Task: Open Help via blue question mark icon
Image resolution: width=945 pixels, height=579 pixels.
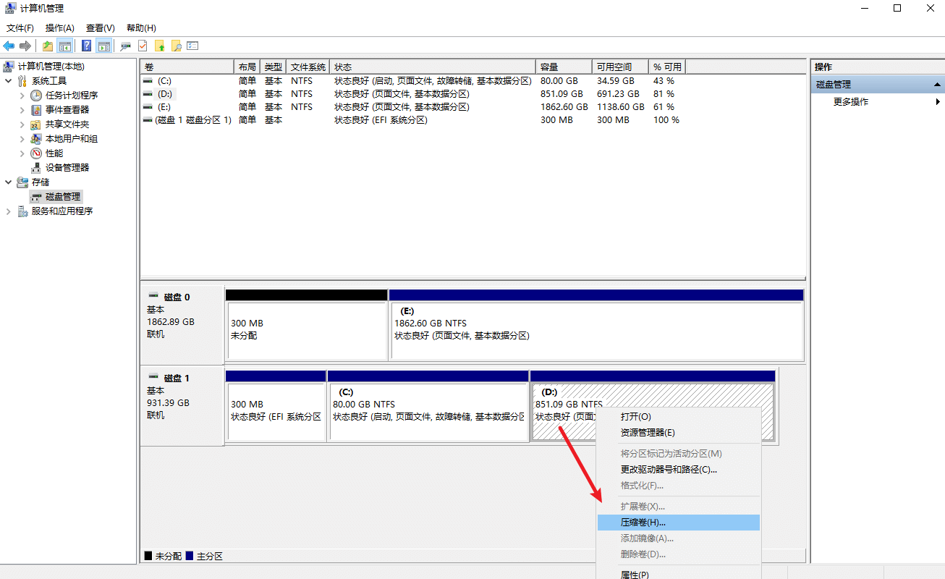Action: tap(86, 46)
